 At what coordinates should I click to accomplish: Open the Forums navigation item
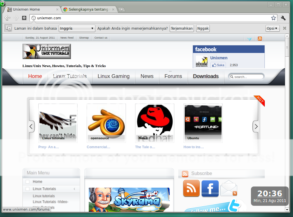point(173,76)
